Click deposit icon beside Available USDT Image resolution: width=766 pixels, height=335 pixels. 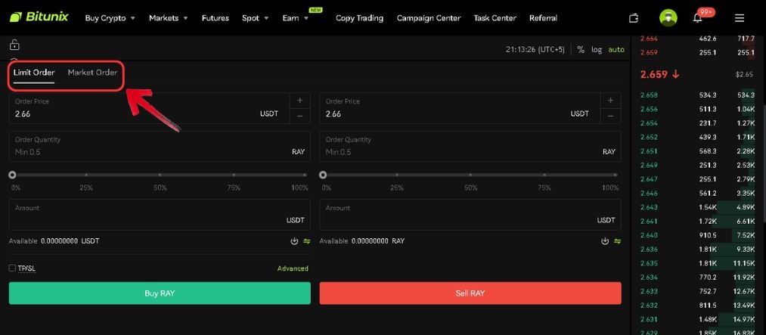click(294, 241)
